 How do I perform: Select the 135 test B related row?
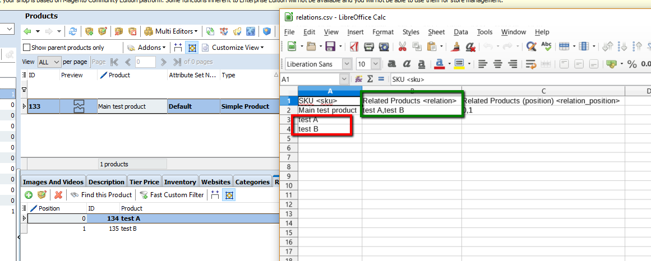[153, 229]
